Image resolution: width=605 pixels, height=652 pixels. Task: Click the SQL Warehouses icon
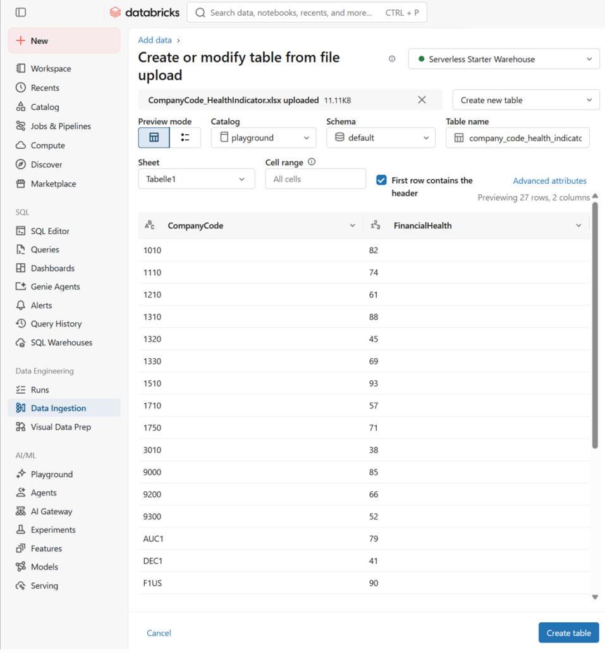coord(21,342)
